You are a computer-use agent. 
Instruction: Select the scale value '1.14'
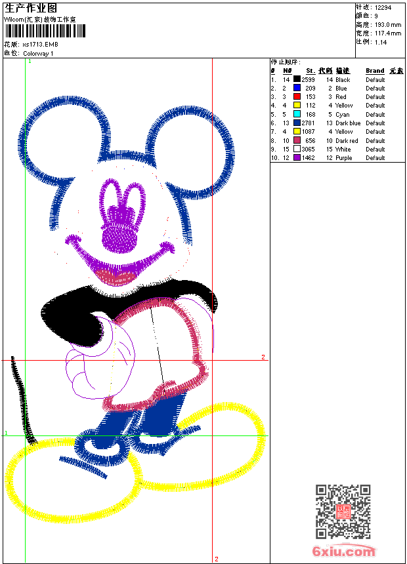(381, 42)
